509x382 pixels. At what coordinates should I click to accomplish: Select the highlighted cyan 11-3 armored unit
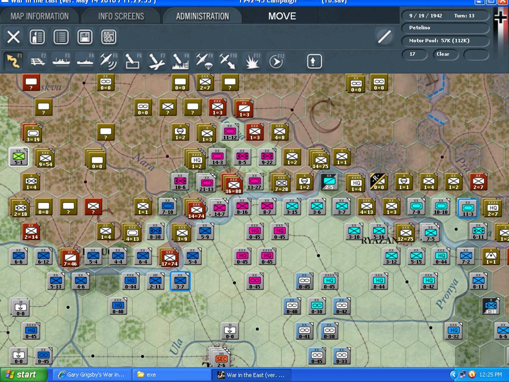(x=467, y=208)
